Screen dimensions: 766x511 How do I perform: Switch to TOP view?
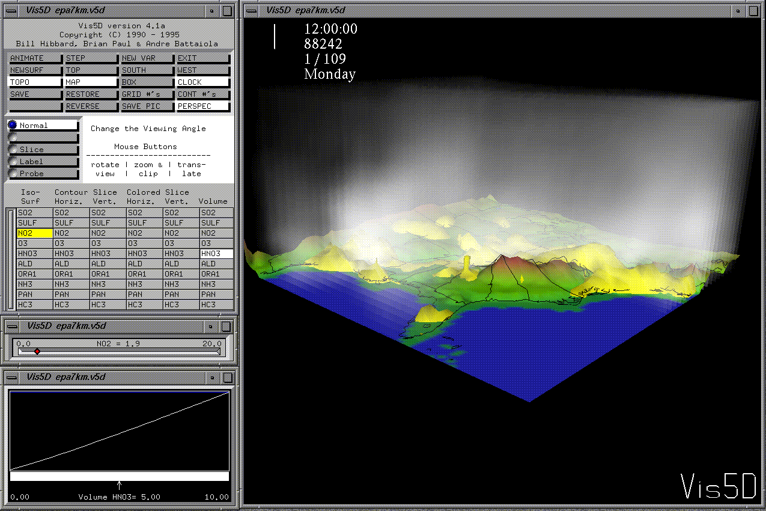click(91, 70)
